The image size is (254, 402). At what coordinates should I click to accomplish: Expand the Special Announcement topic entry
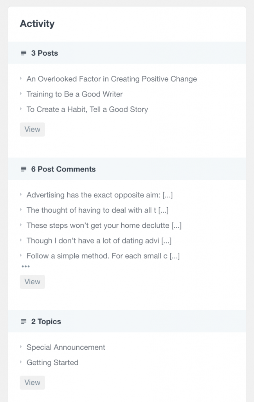point(21,347)
